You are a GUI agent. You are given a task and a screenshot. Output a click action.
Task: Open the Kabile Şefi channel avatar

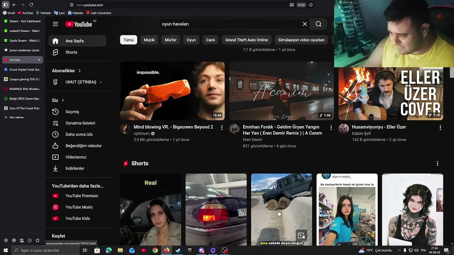click(343, 129)
